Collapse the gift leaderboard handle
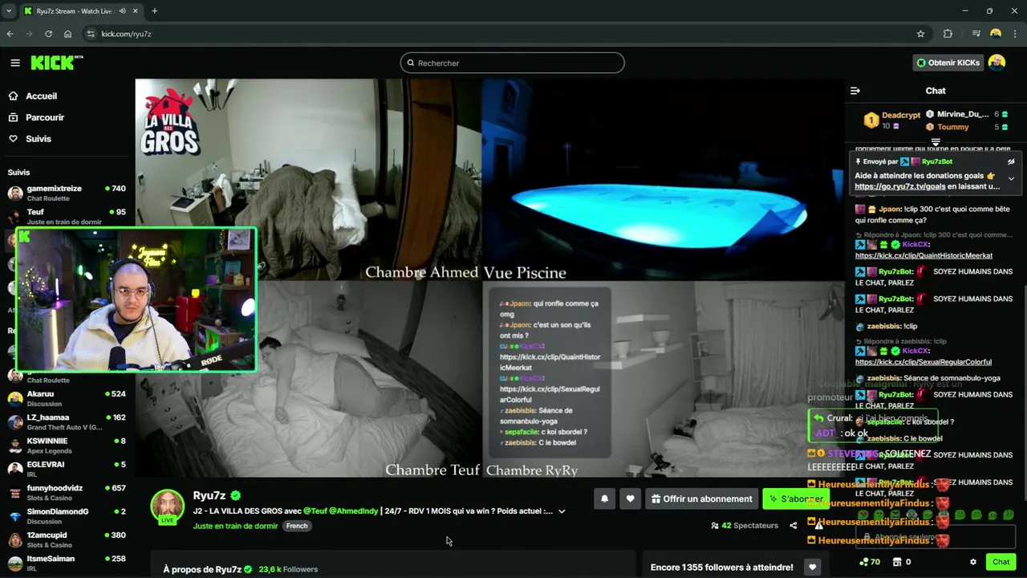The width and height of the screenshot is (1027, 578). click(936, 142)
